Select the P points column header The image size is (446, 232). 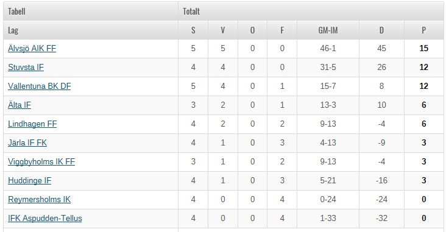click(423, 30)
